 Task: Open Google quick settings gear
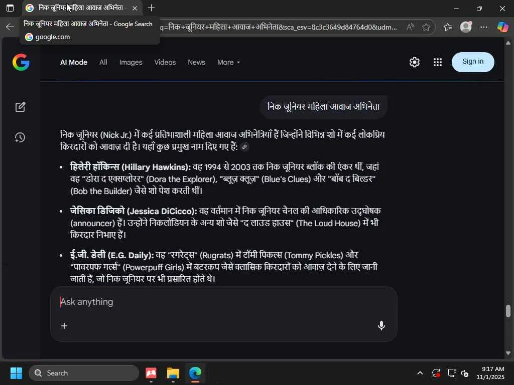click(414, 62)
